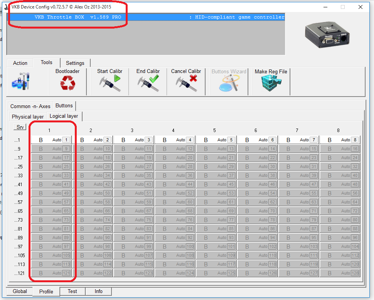Click the Bootloader recycle icon
Viewport: 374px width, 300px height.
click(67, 83)
